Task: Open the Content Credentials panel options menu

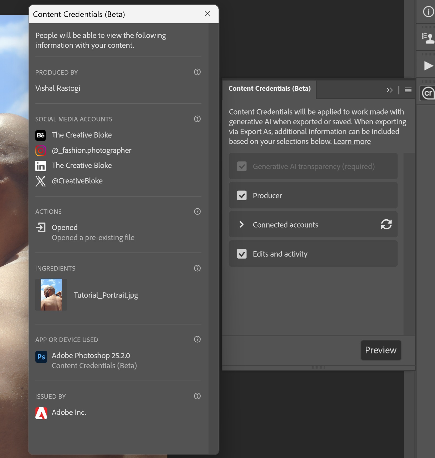Action: point(408,90)
